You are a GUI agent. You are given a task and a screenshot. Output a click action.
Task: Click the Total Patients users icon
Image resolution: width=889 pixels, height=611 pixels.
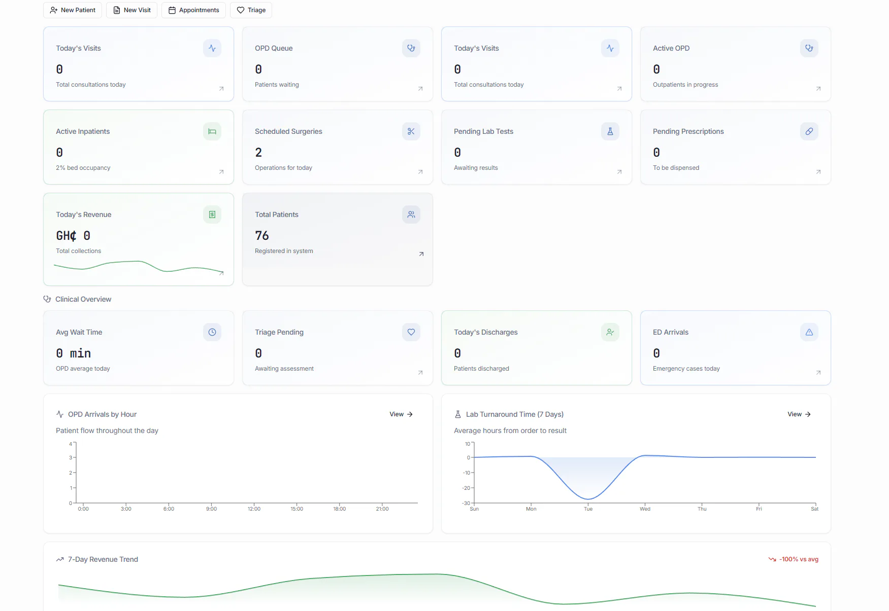pos(411,214)
